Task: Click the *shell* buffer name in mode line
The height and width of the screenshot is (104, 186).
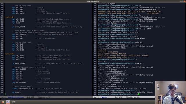Action: [x=104, y=97]
